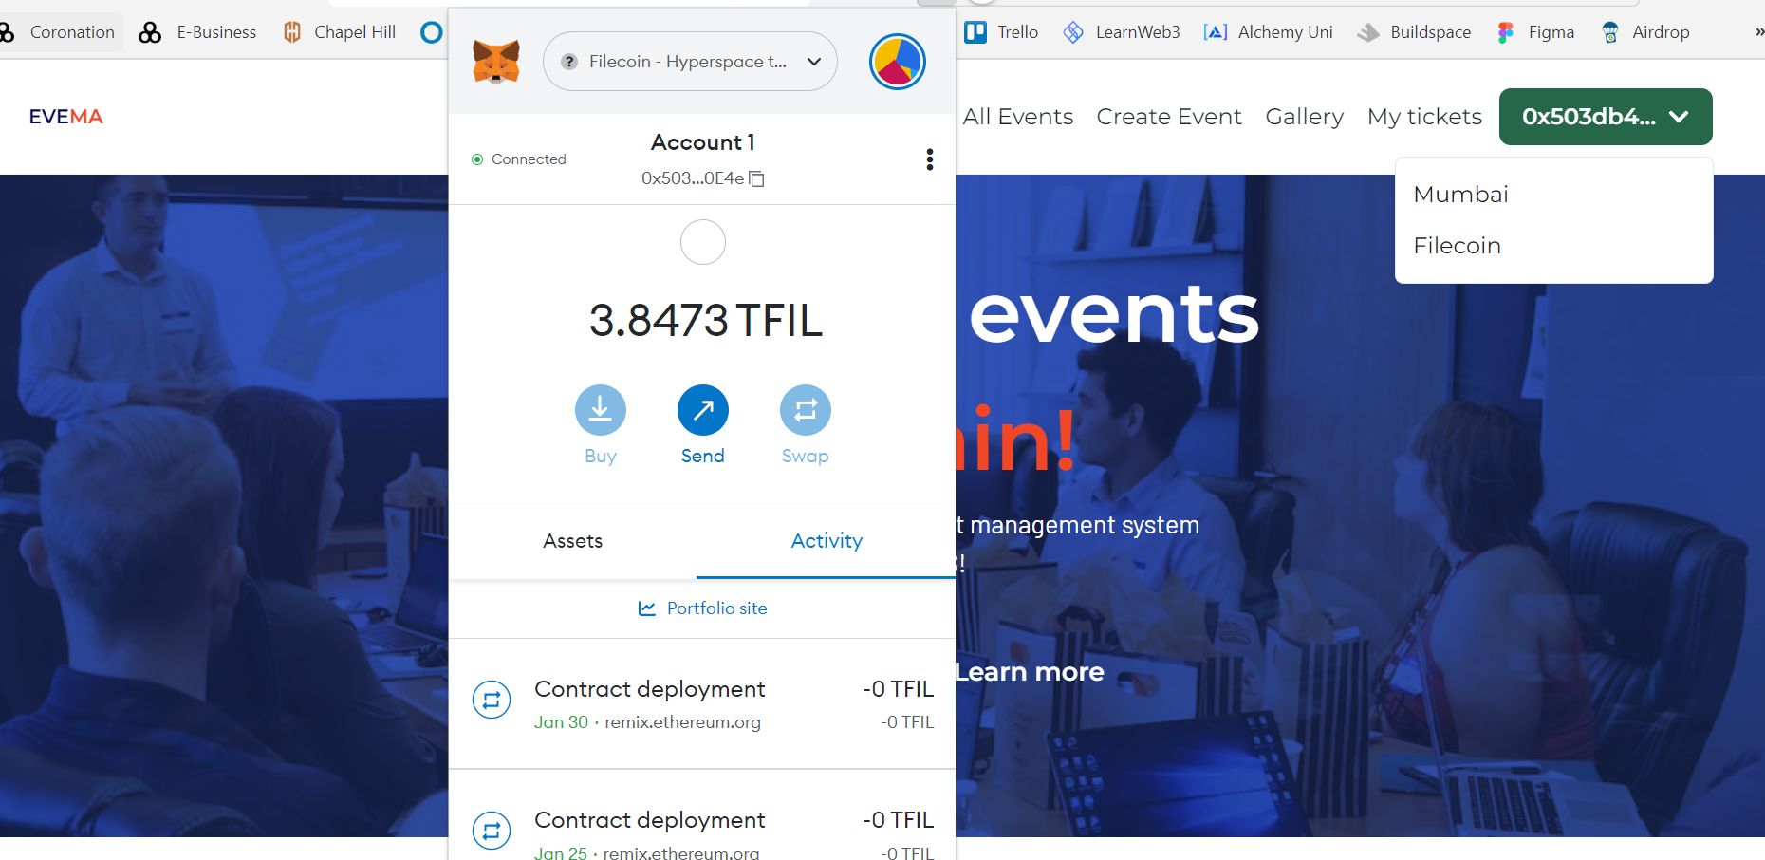Click the Jan 25 transaction swap icon
Image resolution: width=1765 pixels, height=860 pixels.
pyautogui.click(x=492, y=832)
